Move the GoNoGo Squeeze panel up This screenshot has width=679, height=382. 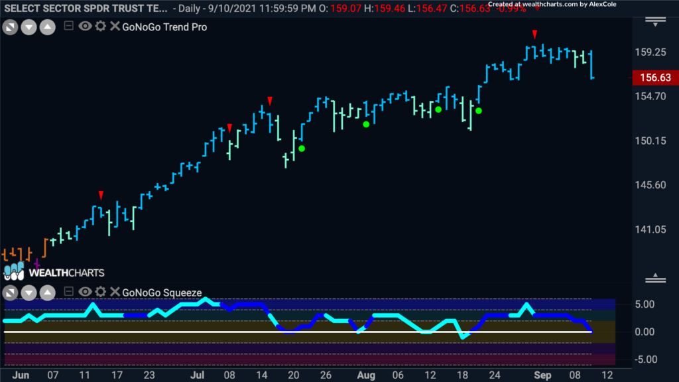click(48, 292)
